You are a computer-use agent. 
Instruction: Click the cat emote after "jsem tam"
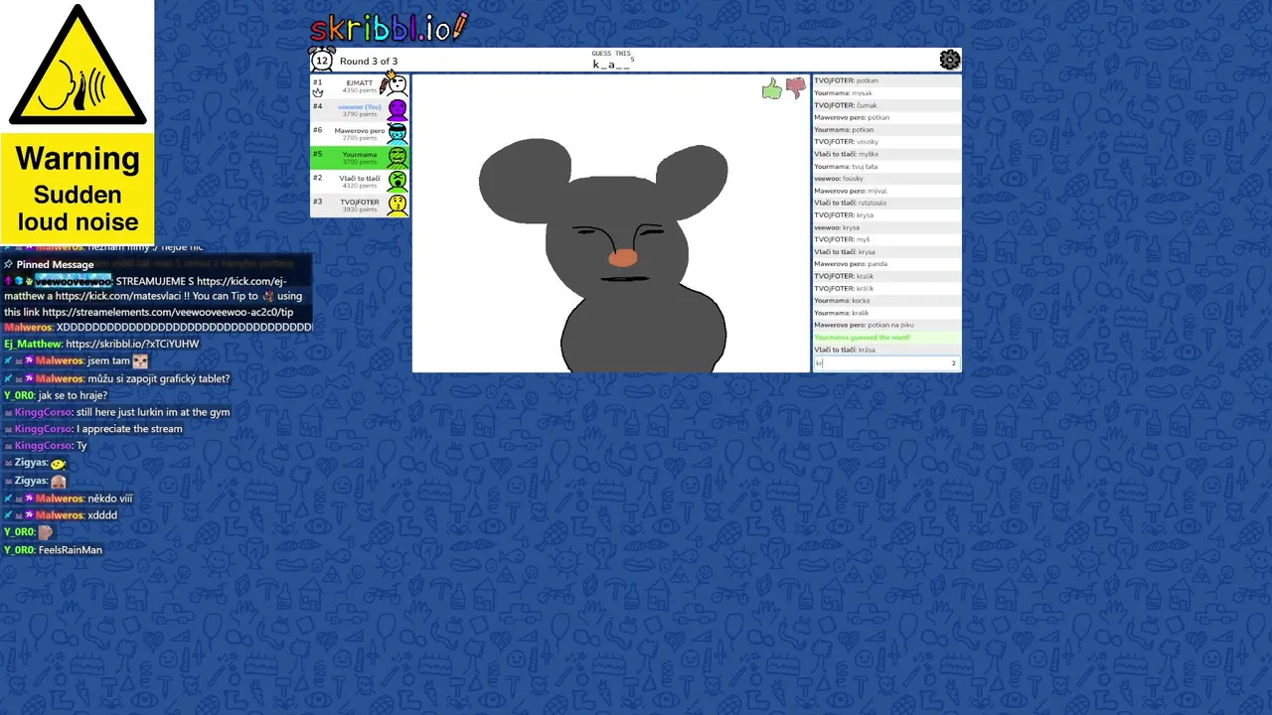140,361
